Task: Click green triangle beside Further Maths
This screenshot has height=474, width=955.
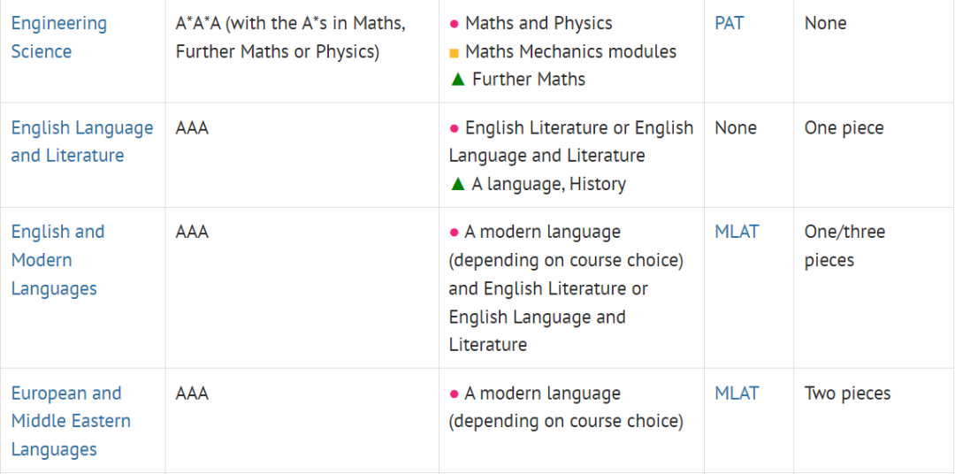Action: tap(458, 80)
